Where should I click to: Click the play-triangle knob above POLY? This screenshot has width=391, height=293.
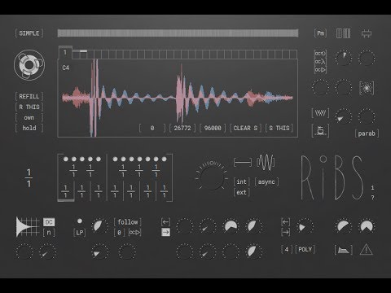(x=305, y=226)
